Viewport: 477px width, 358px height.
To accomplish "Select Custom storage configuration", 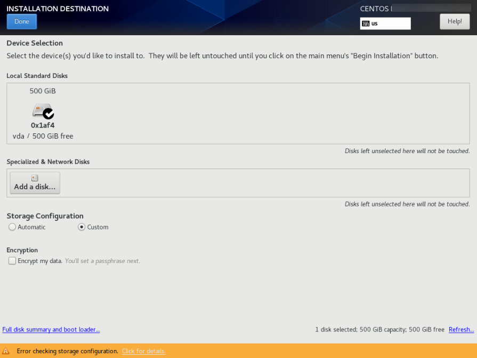I will tap(93, 227).
